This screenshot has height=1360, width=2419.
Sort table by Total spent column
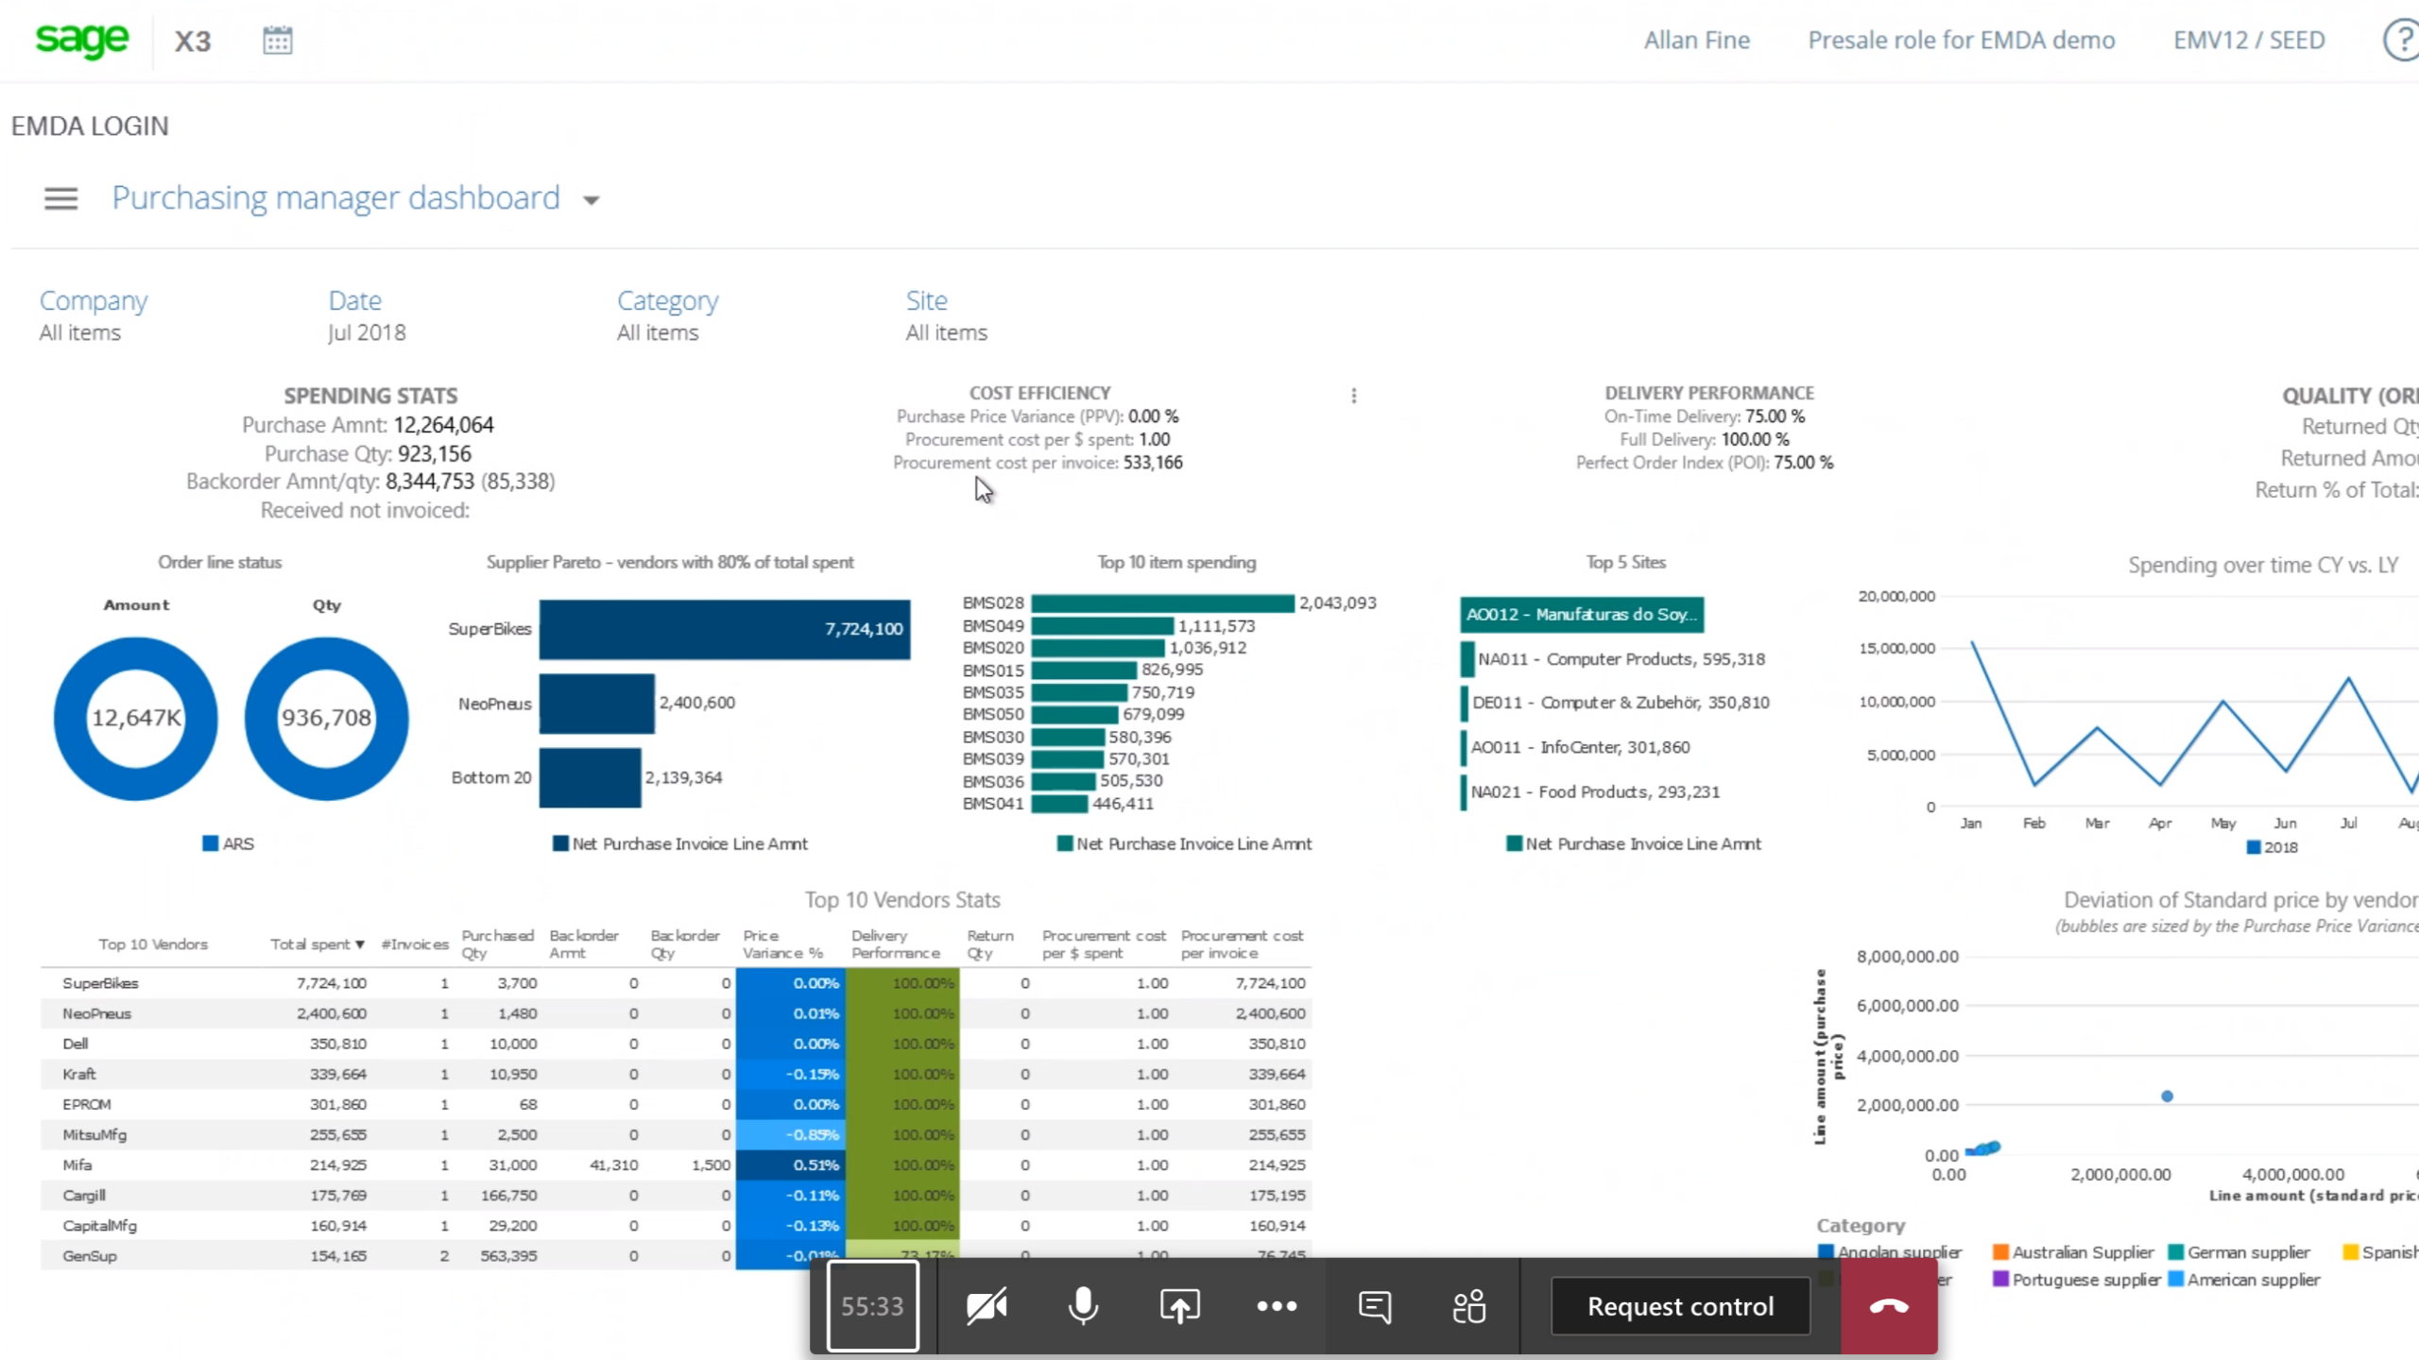click(317, 944)
